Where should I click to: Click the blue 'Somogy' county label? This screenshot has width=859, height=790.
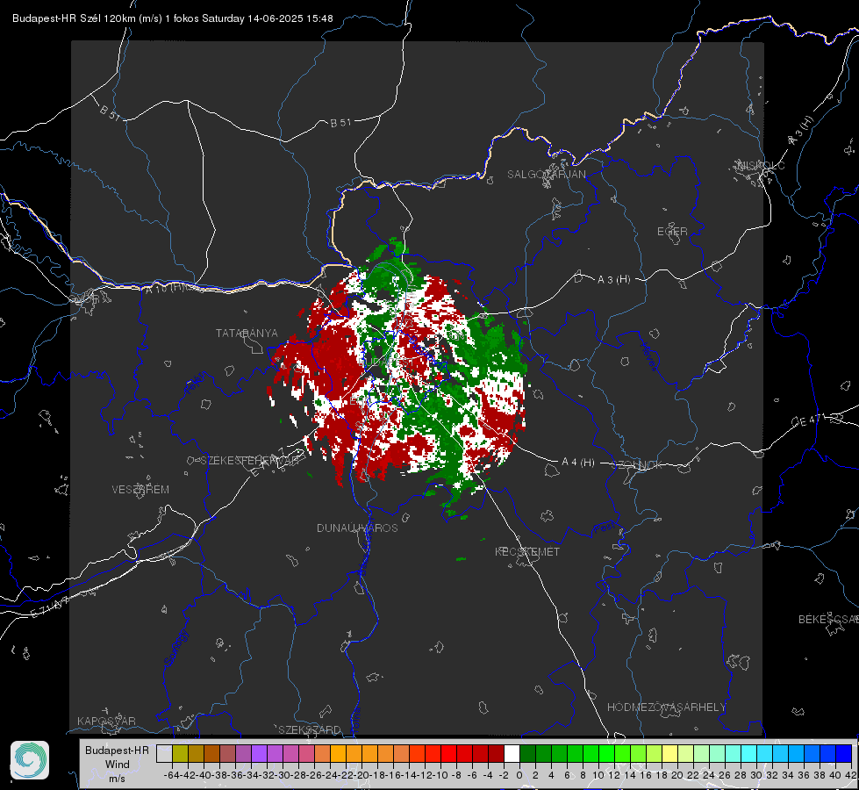(176, 648)
